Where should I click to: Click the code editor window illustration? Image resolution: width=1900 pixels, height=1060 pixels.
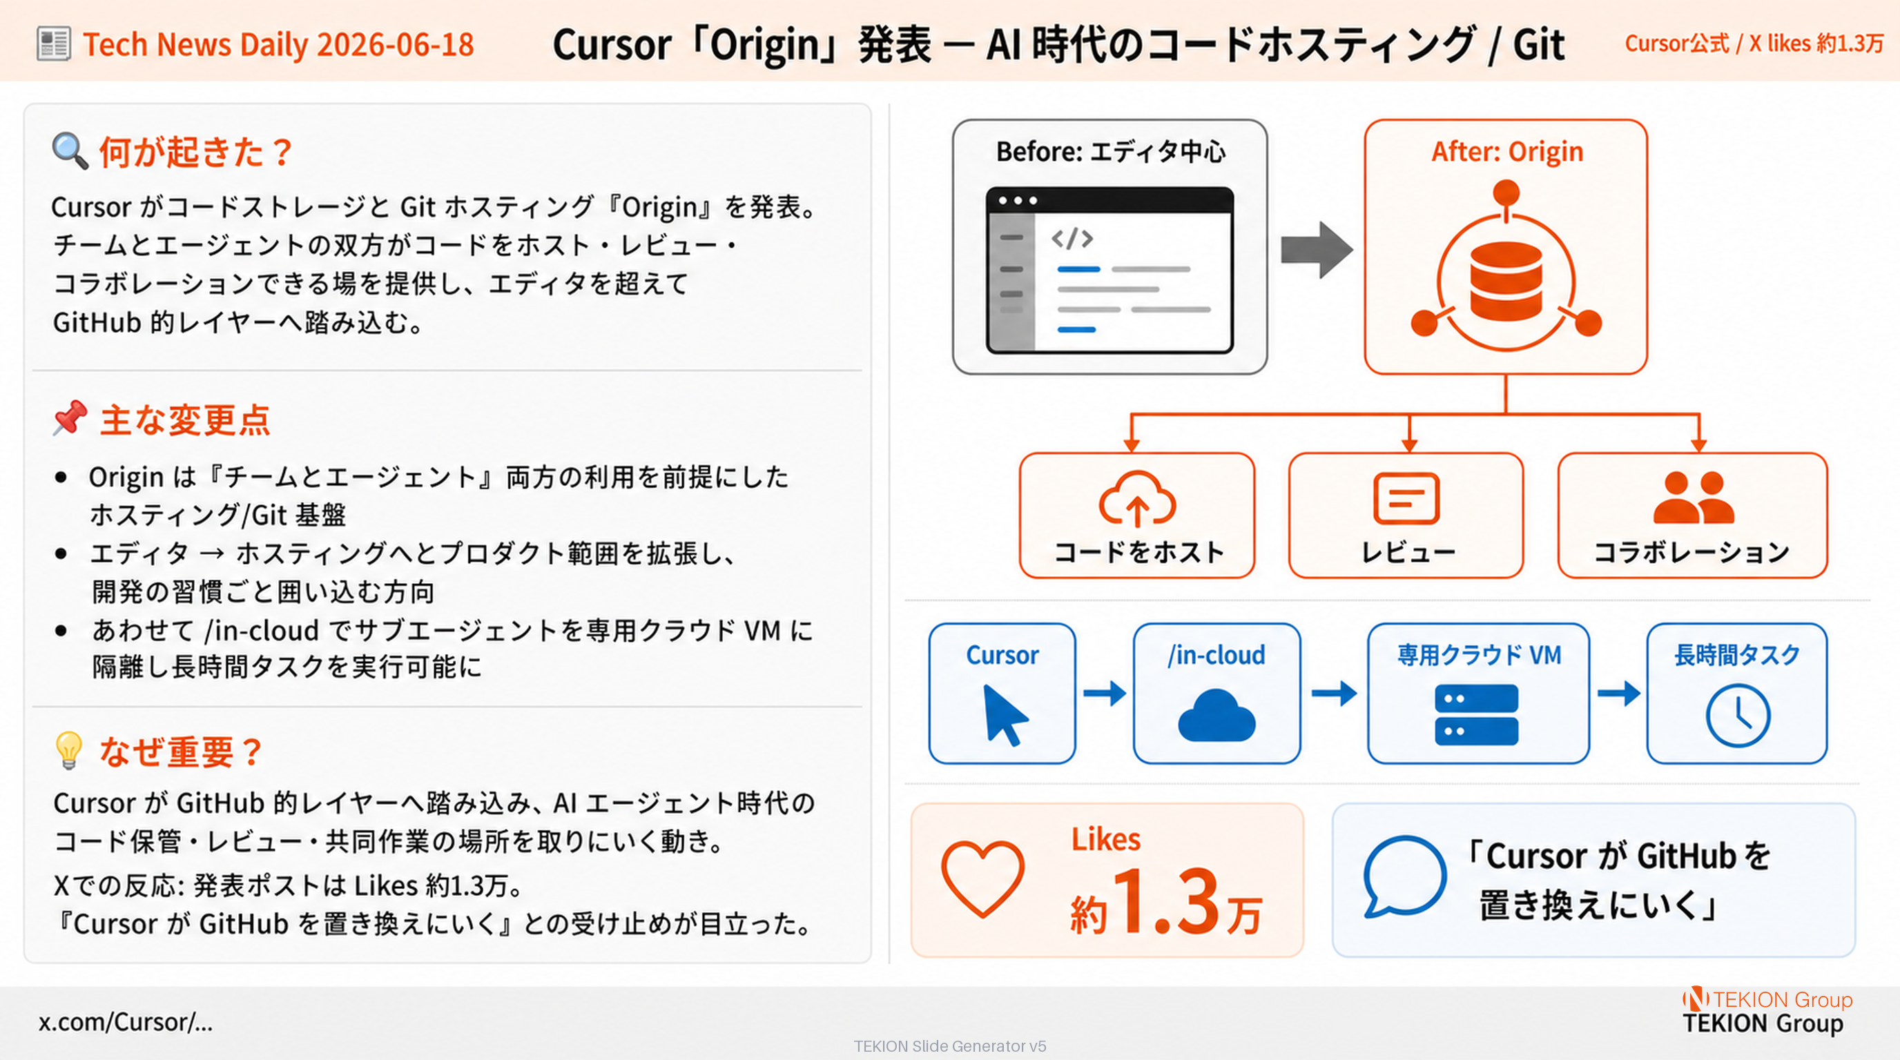[x=1109, y=271]
